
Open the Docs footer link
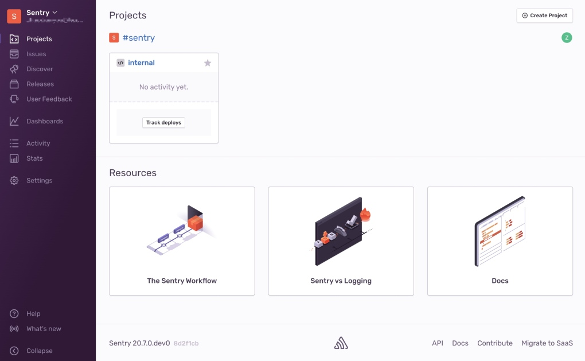460,343
